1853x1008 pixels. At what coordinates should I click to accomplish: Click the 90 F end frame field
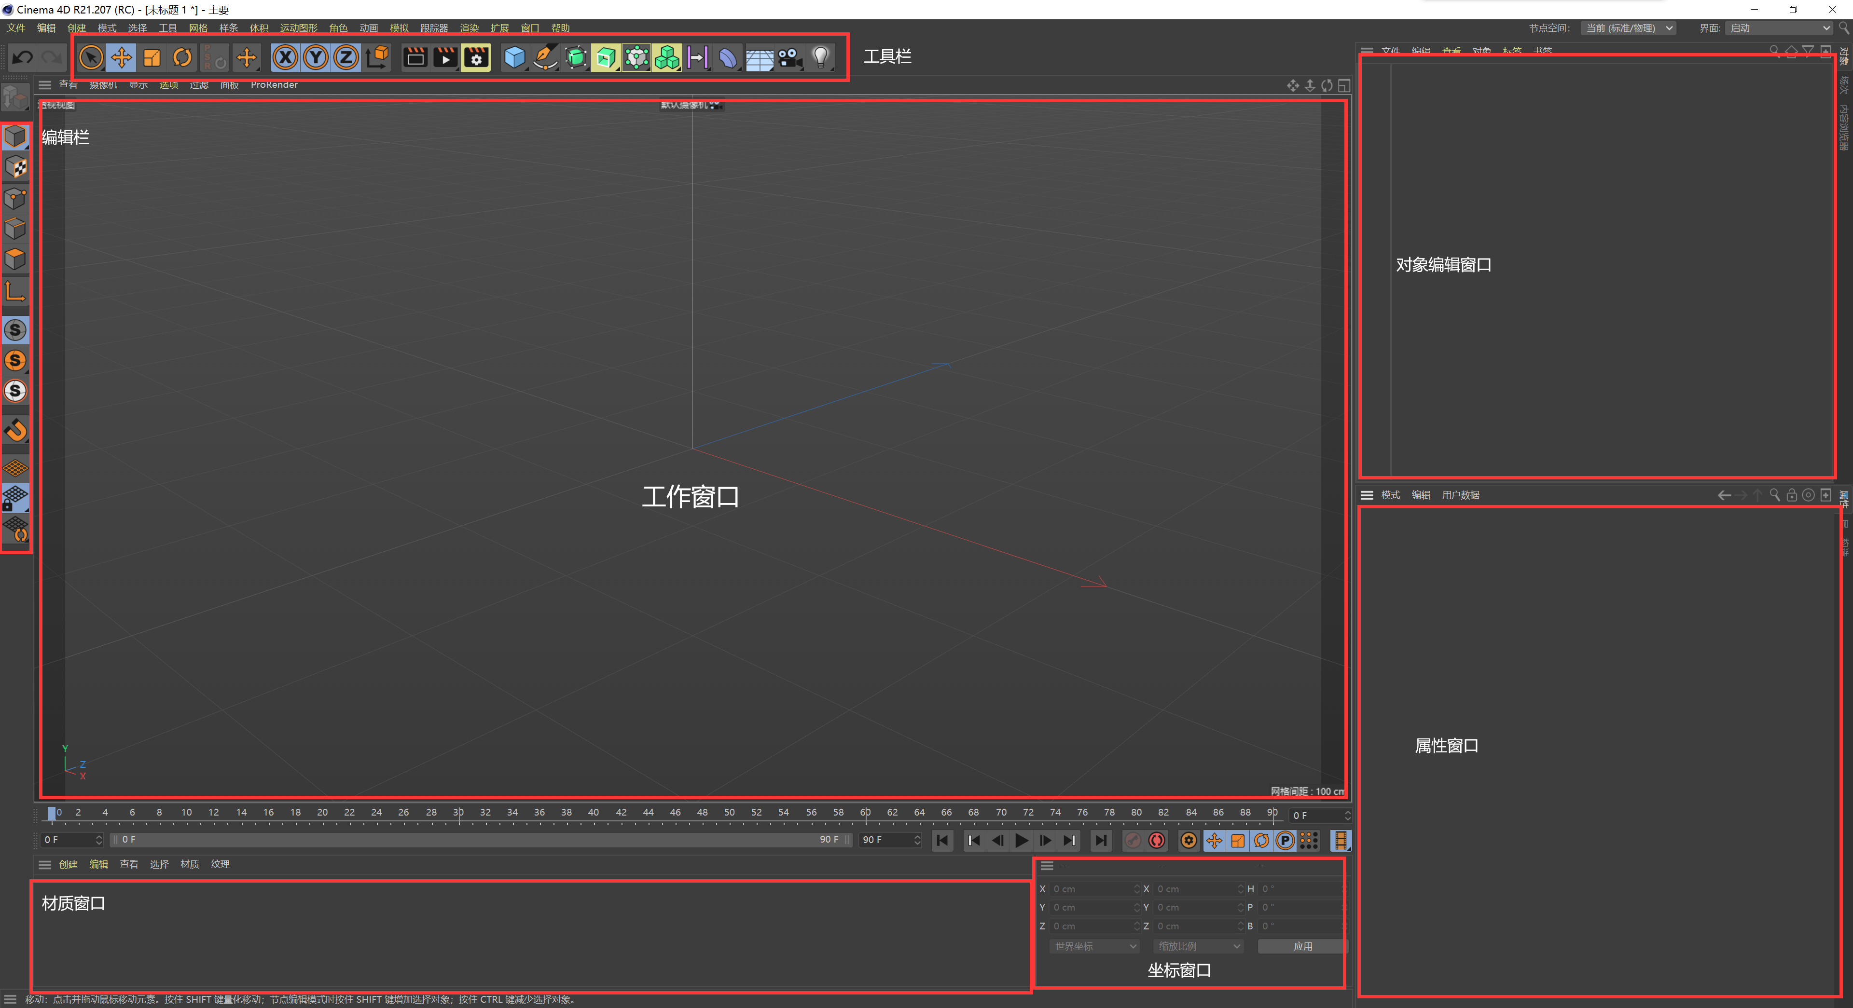(890, 840)
